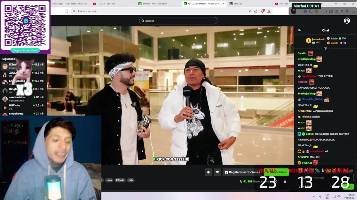The height and width of the screenshot is (200, 357).
Task: Click G30N3L username in chat
Action: point(302,82)
